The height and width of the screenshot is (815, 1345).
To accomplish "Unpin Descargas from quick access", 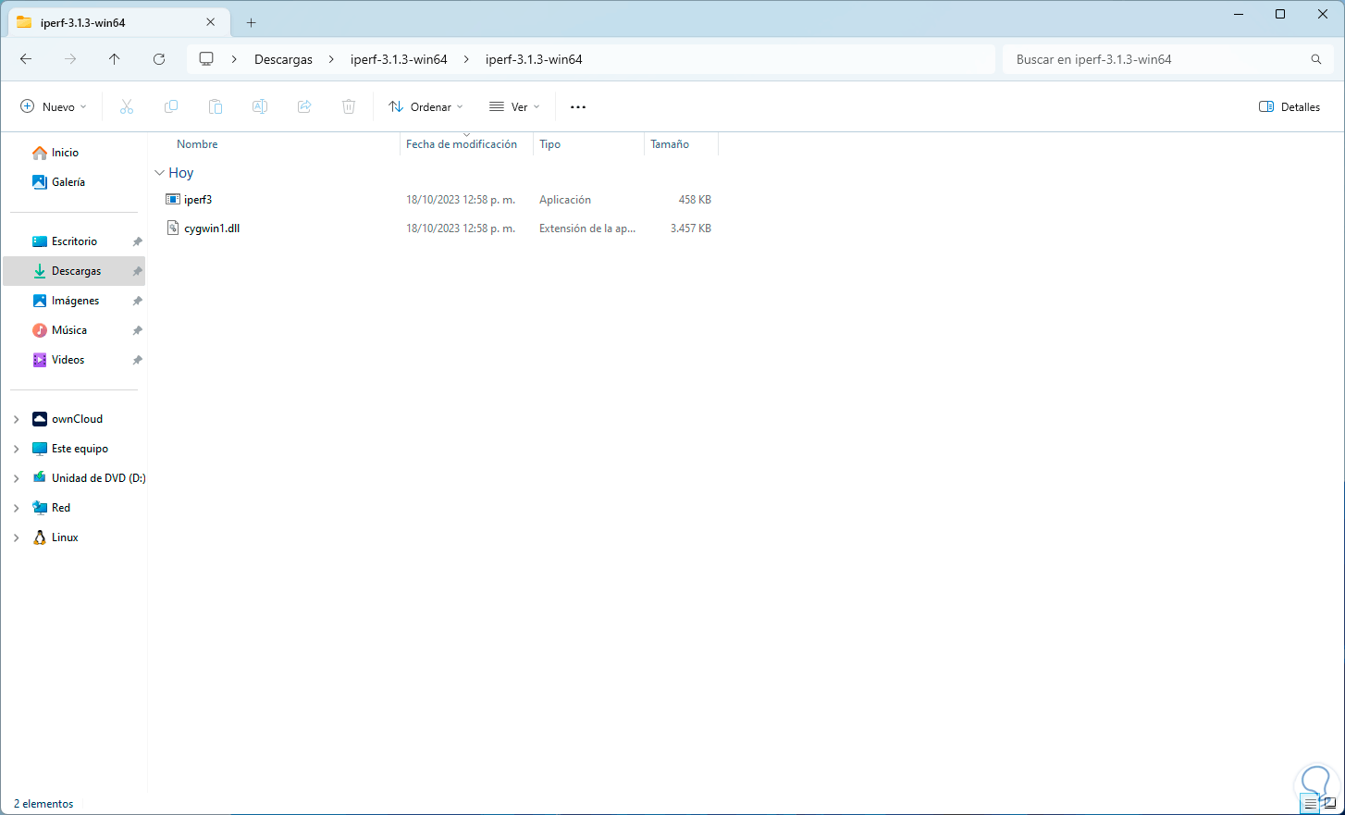I will tap(137, 271).
